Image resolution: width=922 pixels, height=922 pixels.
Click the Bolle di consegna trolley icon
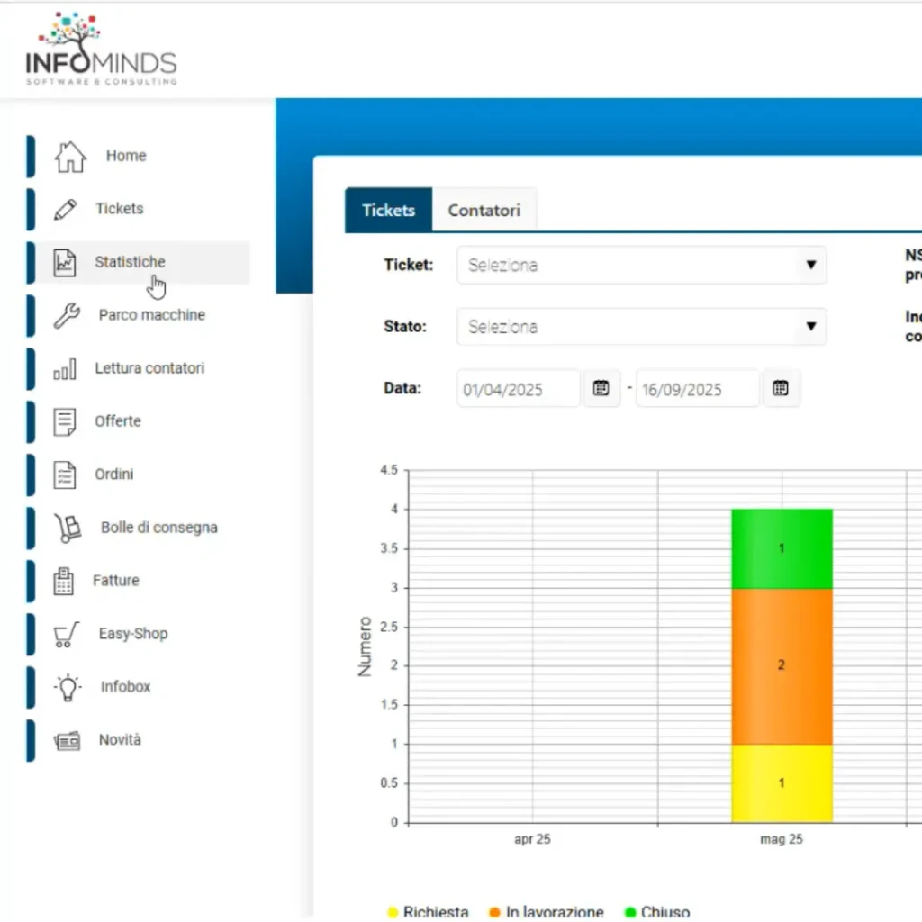pyautogui.click(x=68, y=528)
